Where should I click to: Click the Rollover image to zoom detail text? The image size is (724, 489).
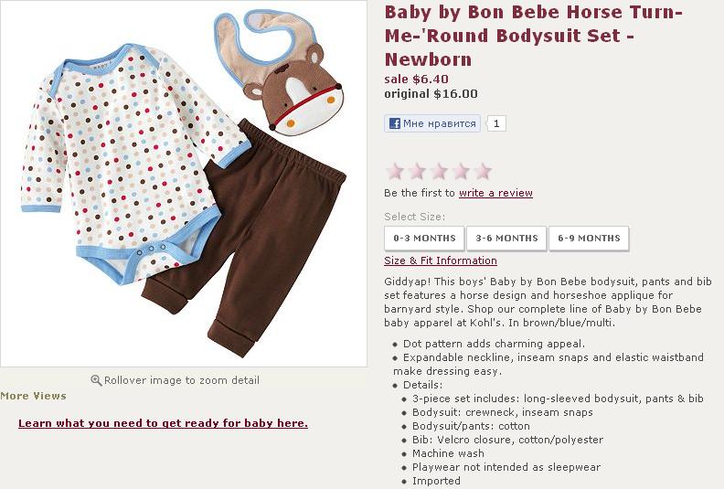[182, 380]
